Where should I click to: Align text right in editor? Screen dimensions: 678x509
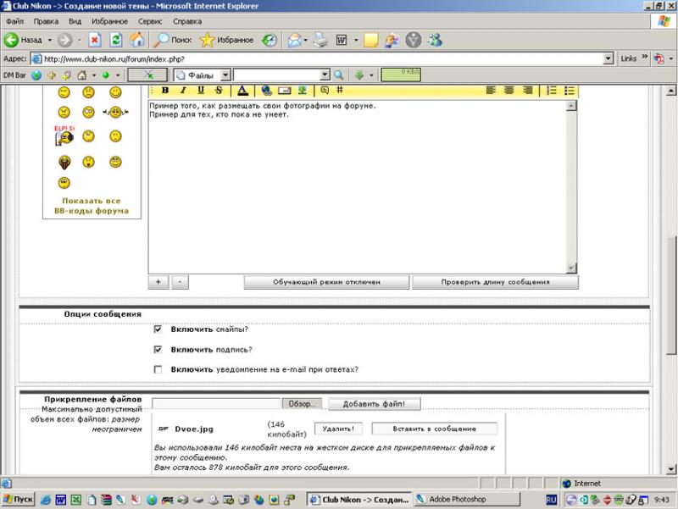click(x=527, y=90)
